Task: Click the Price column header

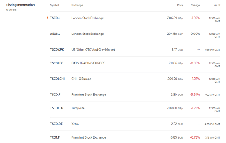Action: pos(180,5)
